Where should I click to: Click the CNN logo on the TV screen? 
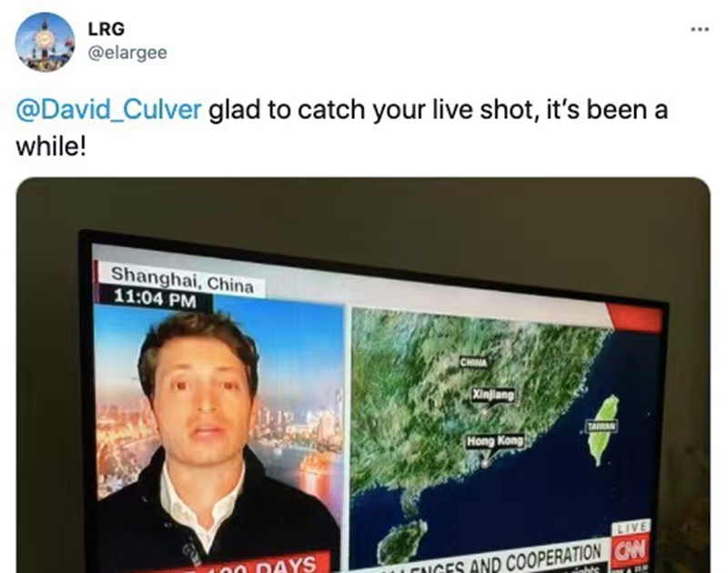tap(630, 549)
